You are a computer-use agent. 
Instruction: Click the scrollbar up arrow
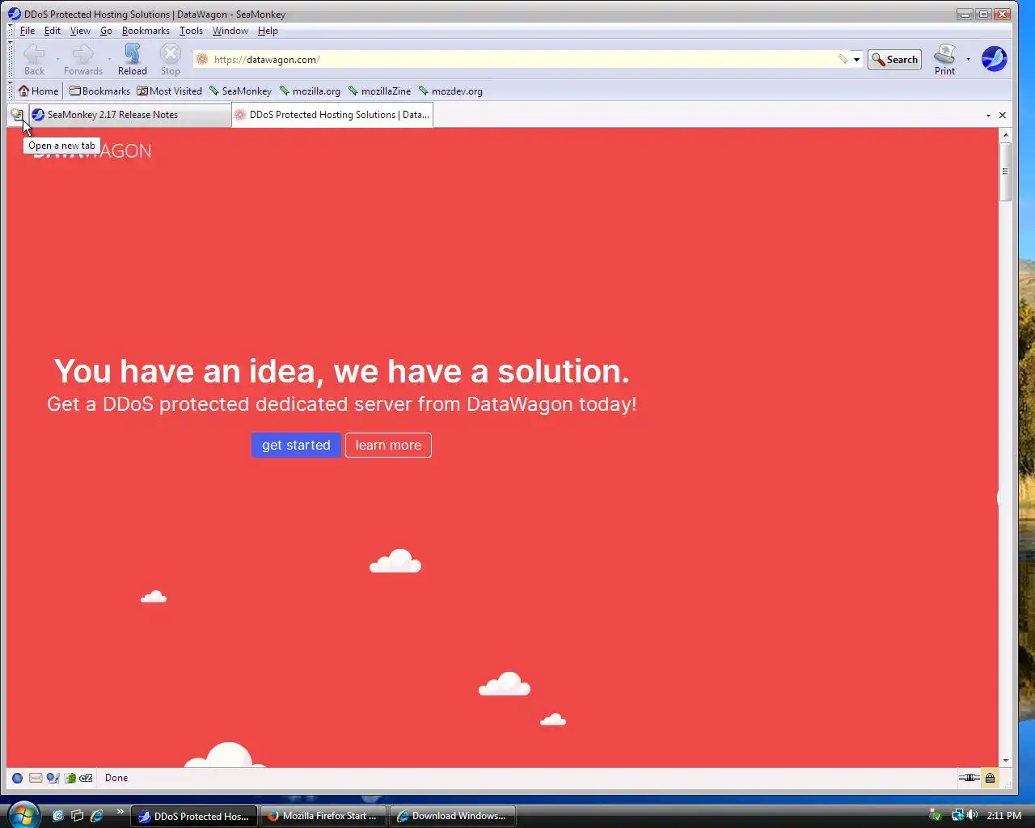click(x=1005, y=134)
